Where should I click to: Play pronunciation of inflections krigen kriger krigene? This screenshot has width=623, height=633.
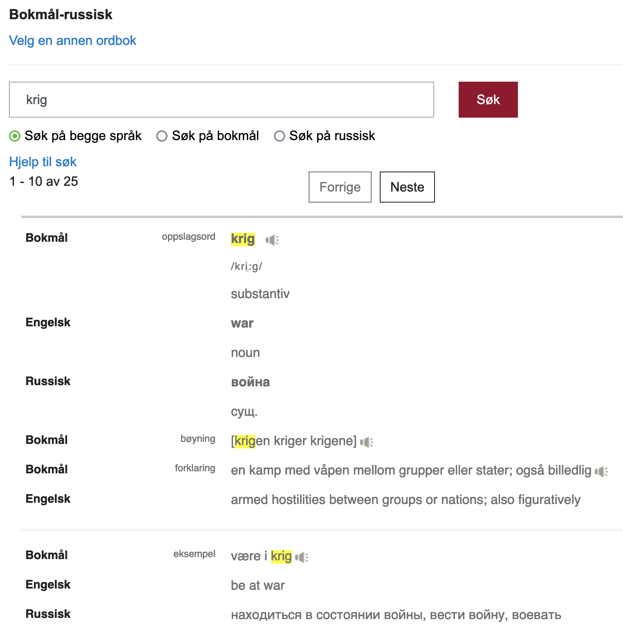(367, 442)
